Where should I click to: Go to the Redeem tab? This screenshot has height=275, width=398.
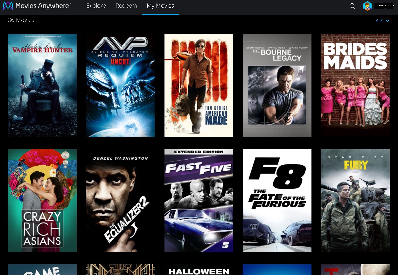pos(126,6)
